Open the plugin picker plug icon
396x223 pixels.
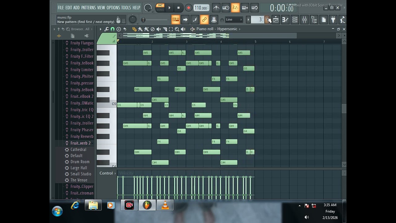(x=333, y=20)
